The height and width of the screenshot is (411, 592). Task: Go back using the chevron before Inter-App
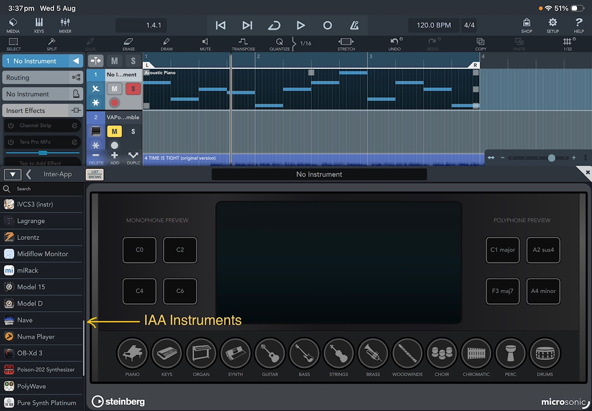pos(29,174)
